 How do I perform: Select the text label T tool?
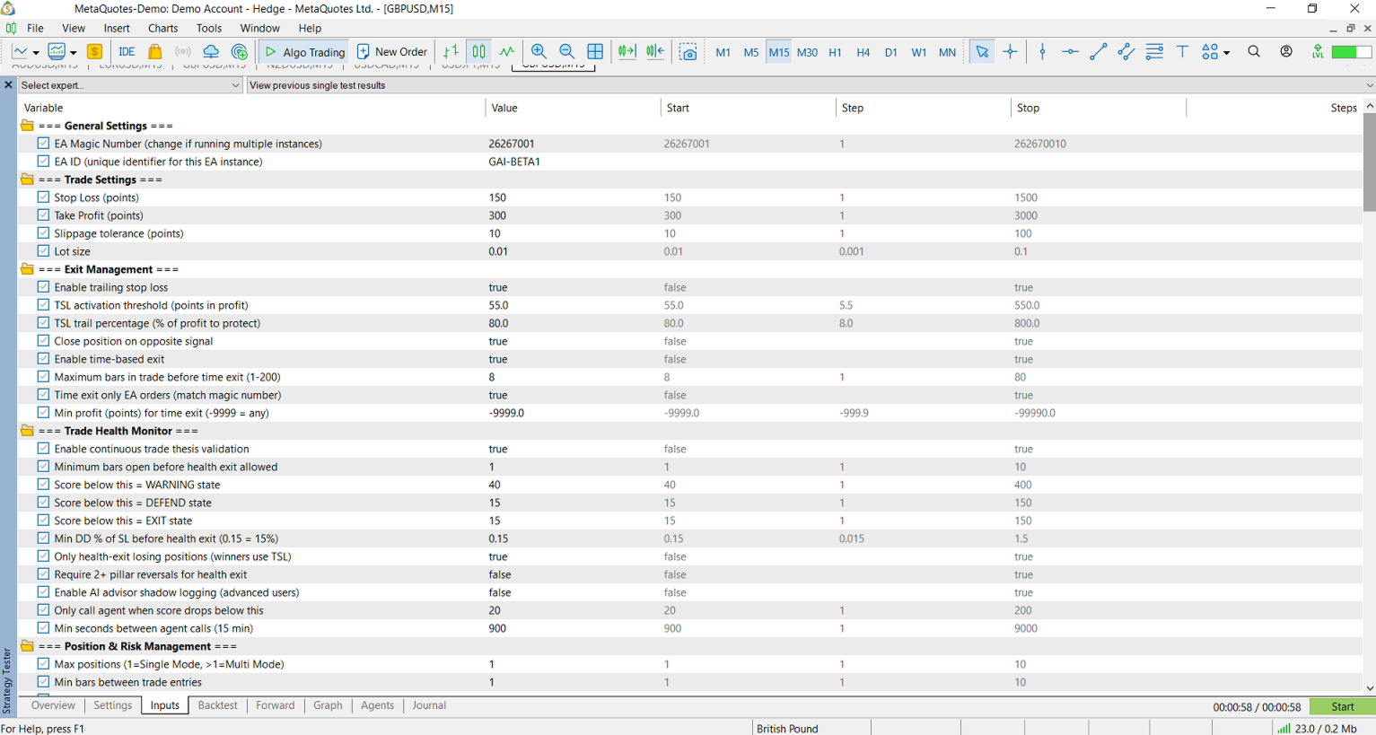coord(1182,52)
